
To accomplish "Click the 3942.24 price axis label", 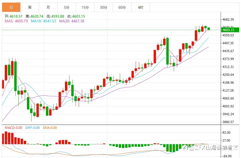I will click(x=228, y=114).
